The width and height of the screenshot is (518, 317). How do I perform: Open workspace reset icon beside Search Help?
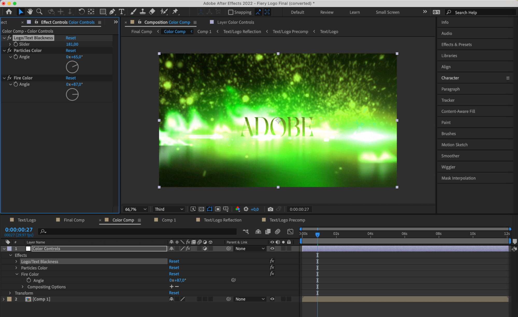click(436, 12)
